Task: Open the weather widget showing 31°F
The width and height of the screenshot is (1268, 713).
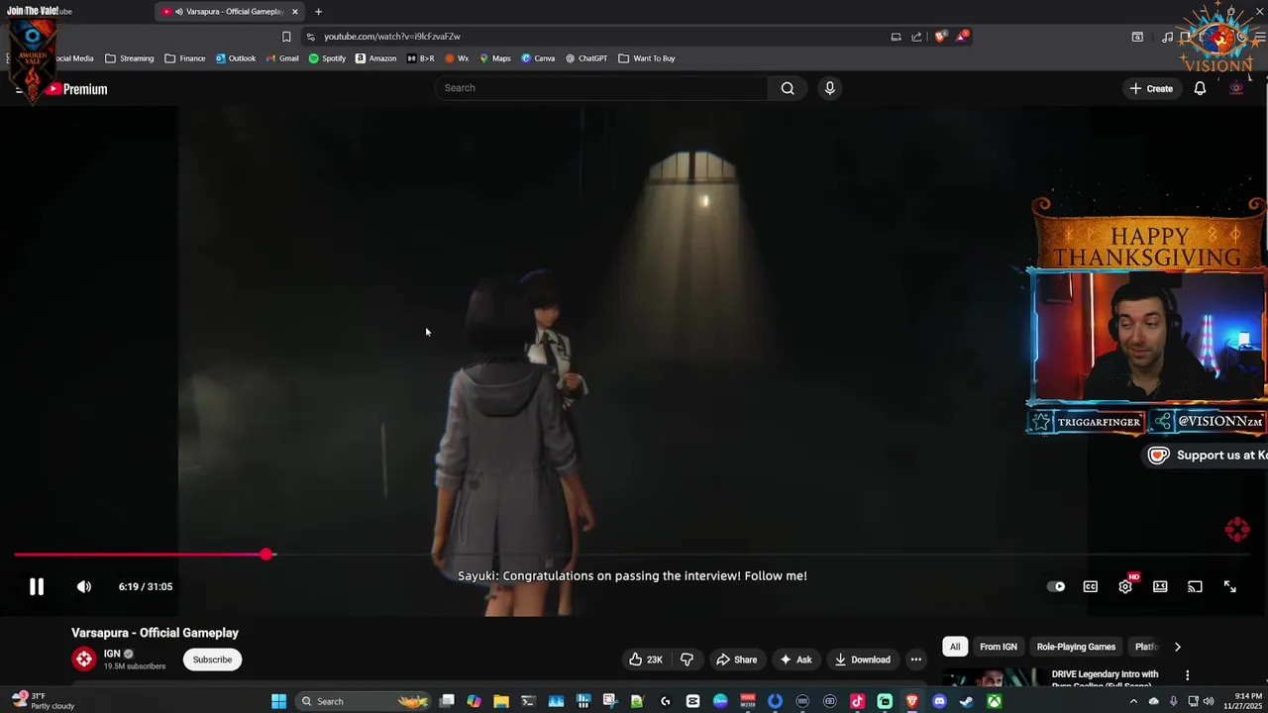Action: 43,701
